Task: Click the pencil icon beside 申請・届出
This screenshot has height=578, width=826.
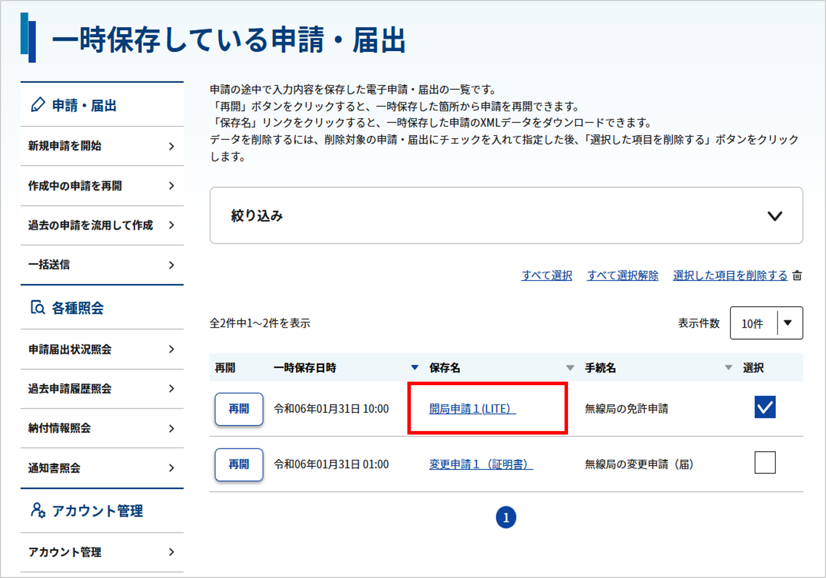Action: 38,105
